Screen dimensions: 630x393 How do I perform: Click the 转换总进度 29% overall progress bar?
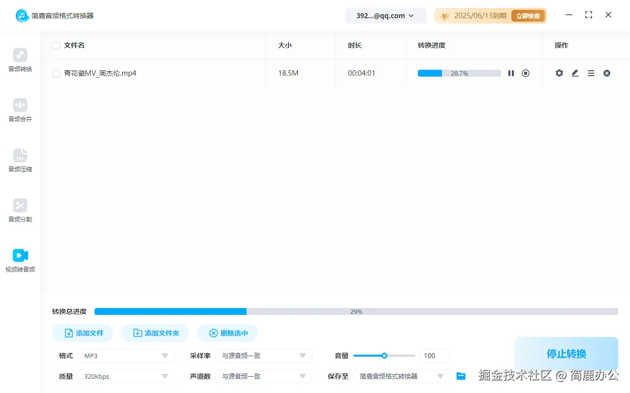[356, 311]
